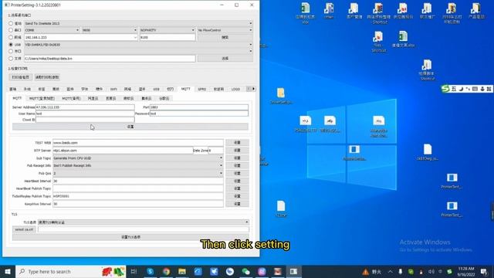
Task: Click the NTP Server input field
Action: [123, 151]
